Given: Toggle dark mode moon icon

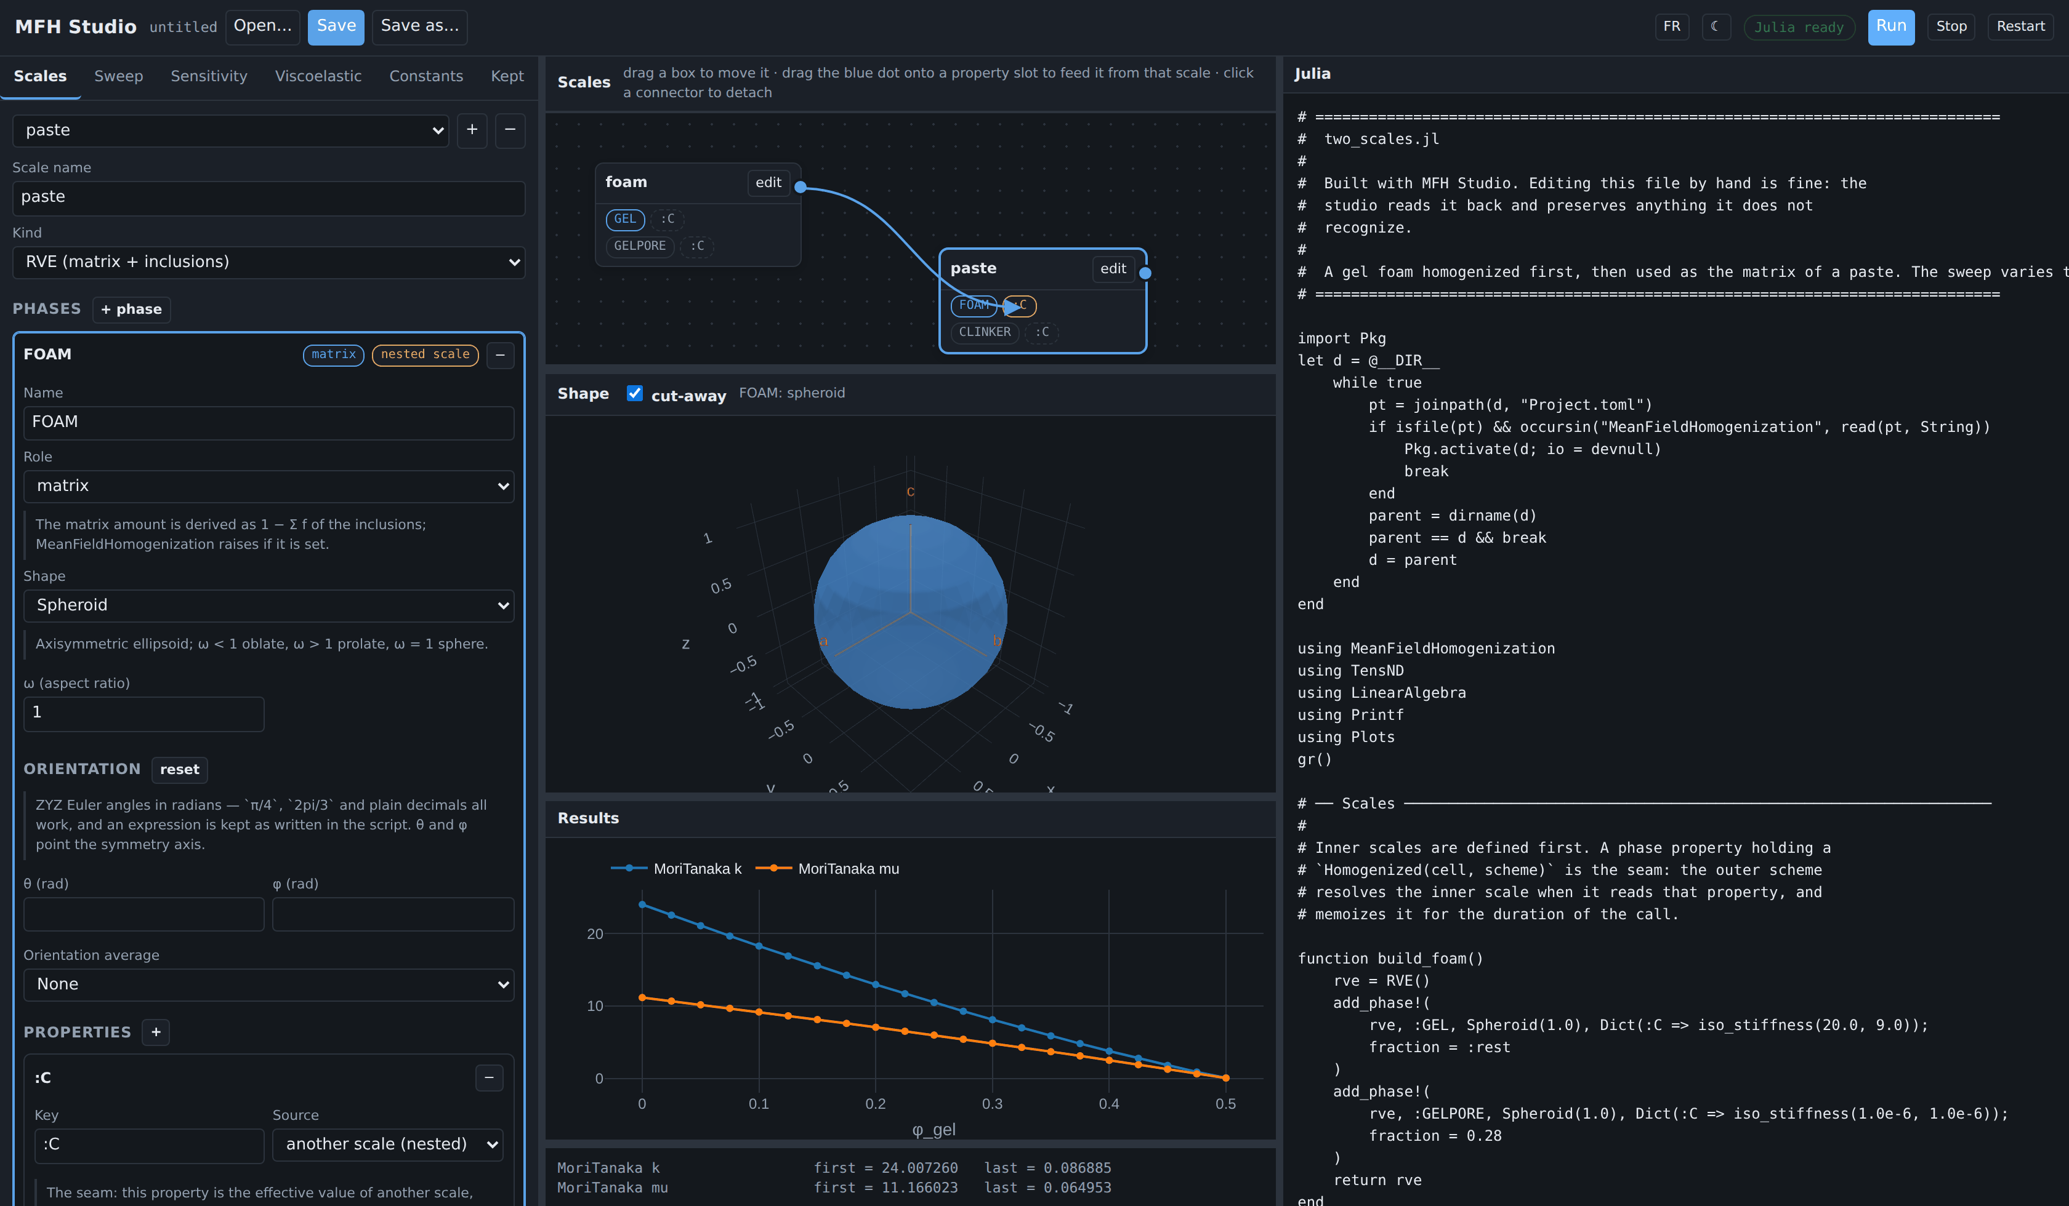Looking at the screenshot, I should click(1715, 26).
